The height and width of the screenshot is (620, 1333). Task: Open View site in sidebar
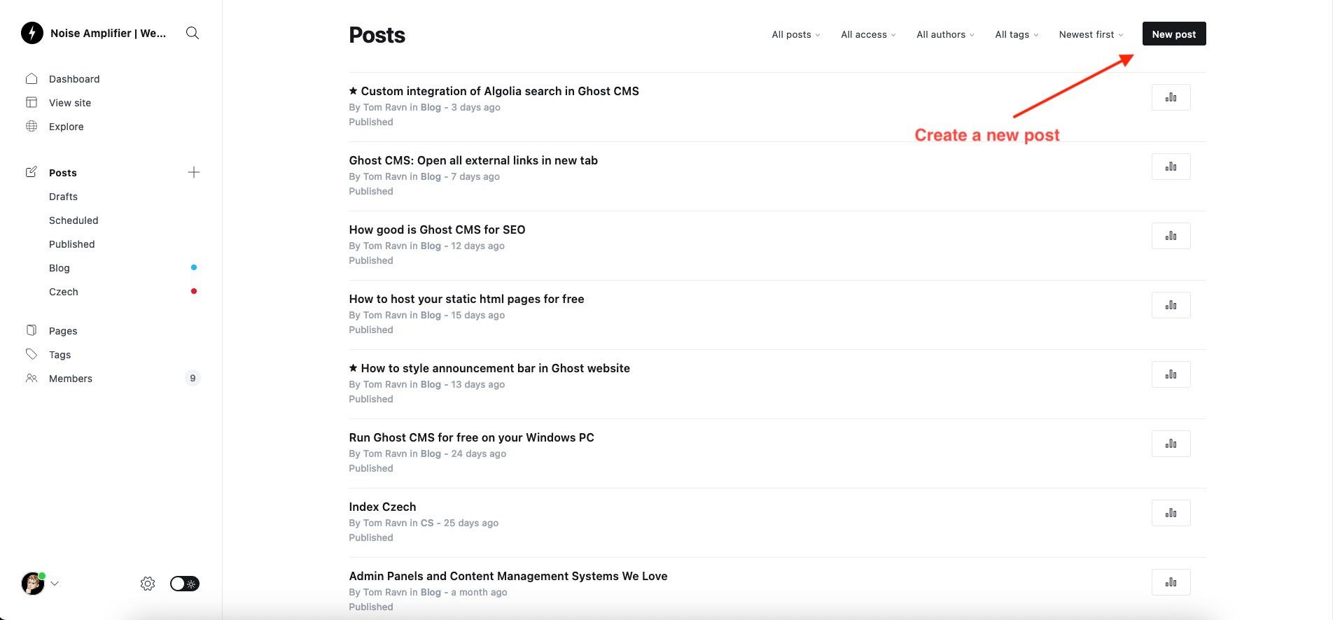coord(70,103)
